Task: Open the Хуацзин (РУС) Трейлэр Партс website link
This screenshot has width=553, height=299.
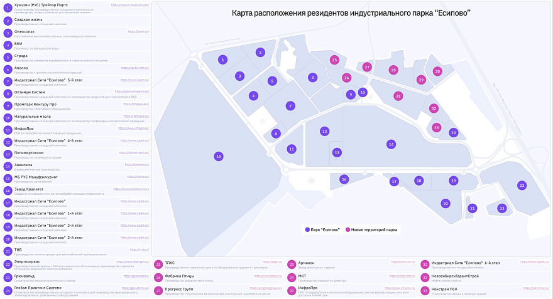Action: click(x=130, y=5)
